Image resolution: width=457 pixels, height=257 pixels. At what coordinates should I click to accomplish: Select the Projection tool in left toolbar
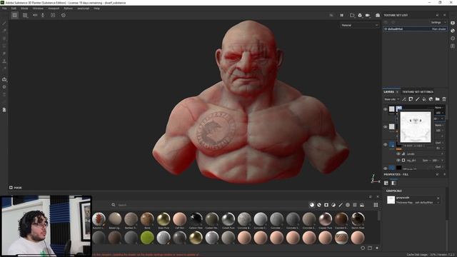pos(4,39)
